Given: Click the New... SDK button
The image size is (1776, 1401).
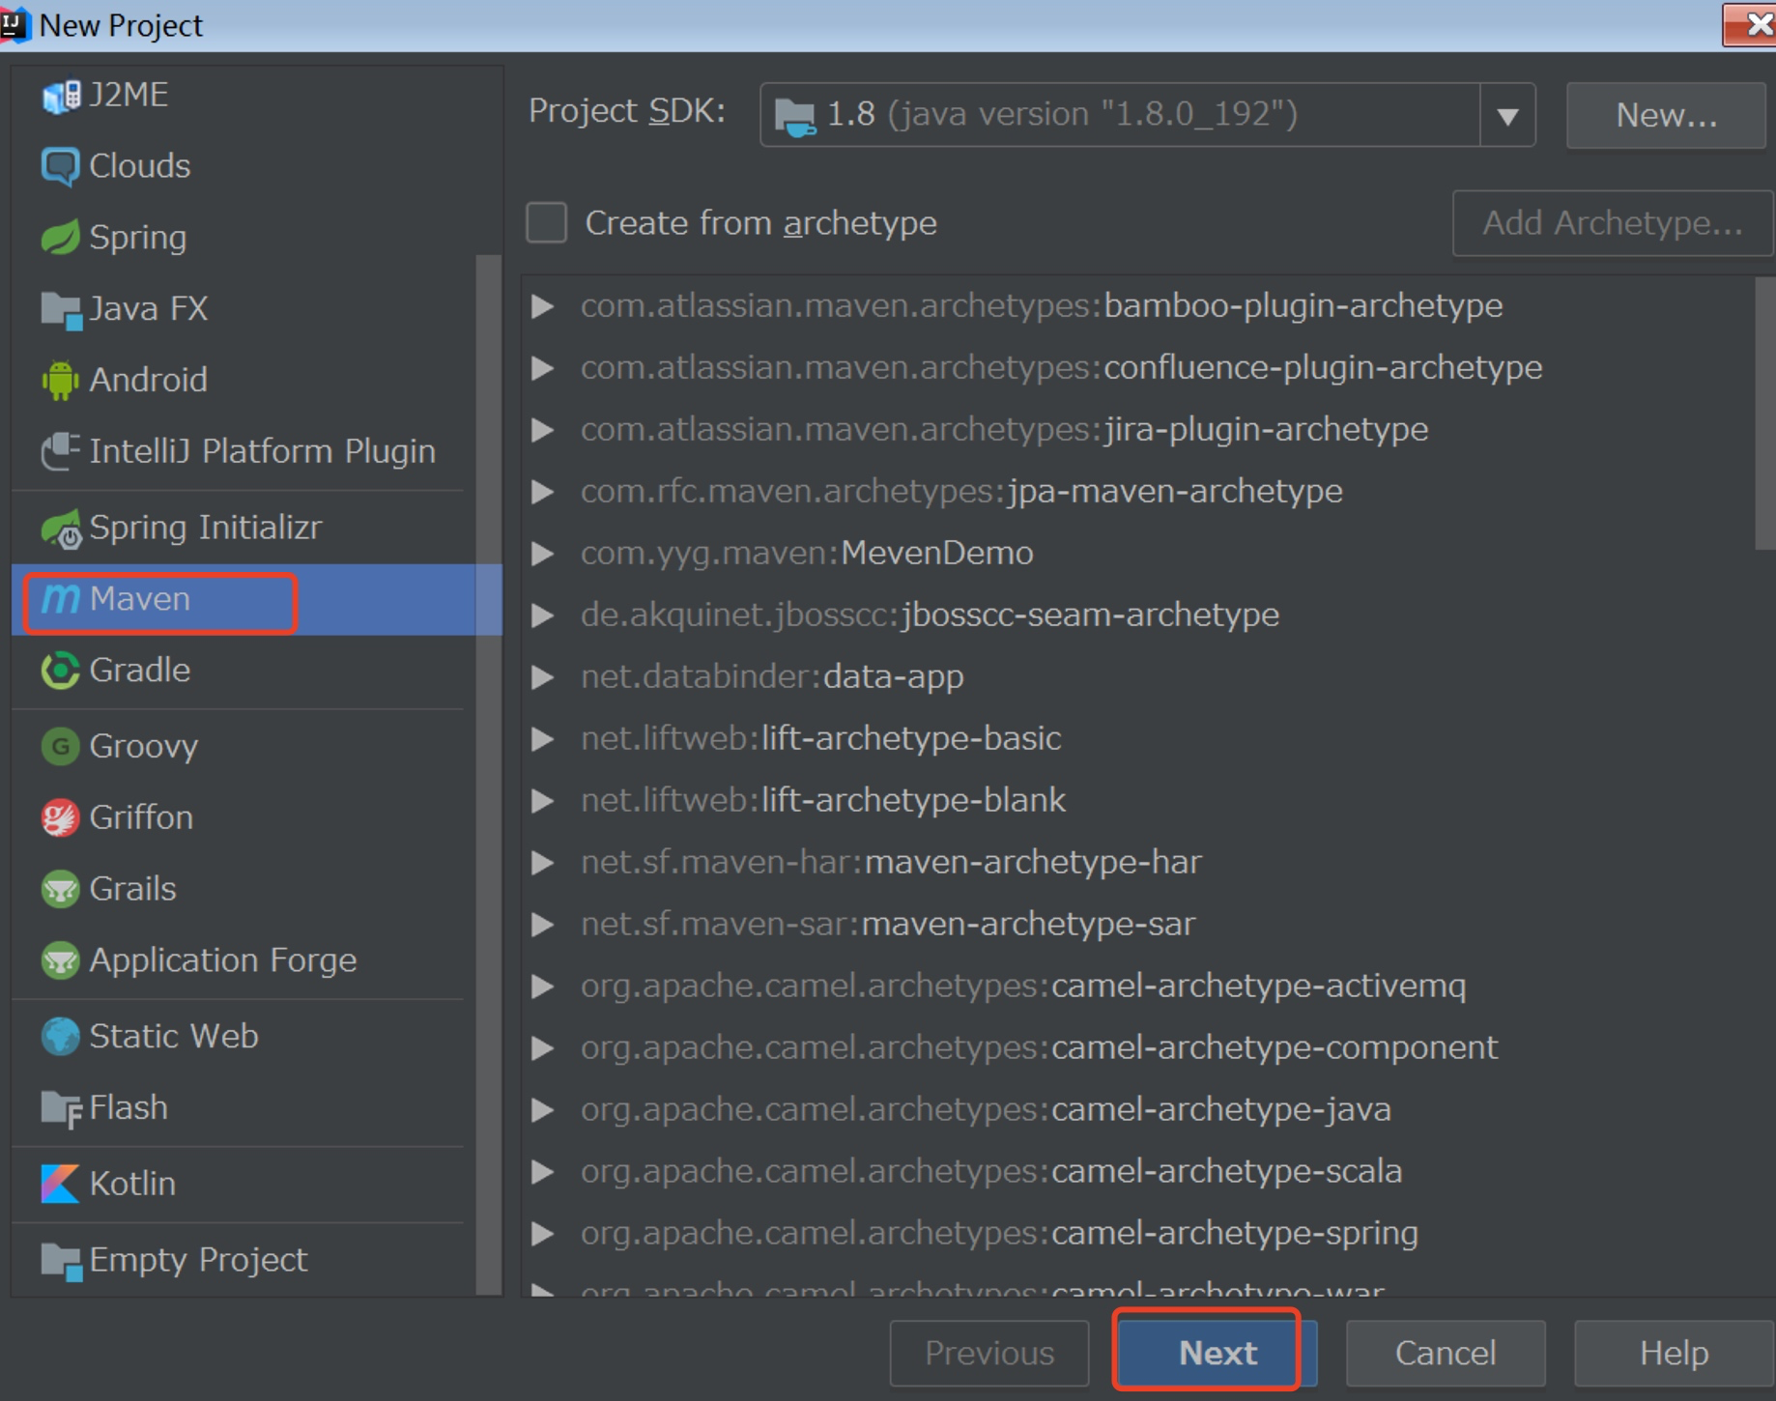Looking at the screenshot, I should [1666, 116].
